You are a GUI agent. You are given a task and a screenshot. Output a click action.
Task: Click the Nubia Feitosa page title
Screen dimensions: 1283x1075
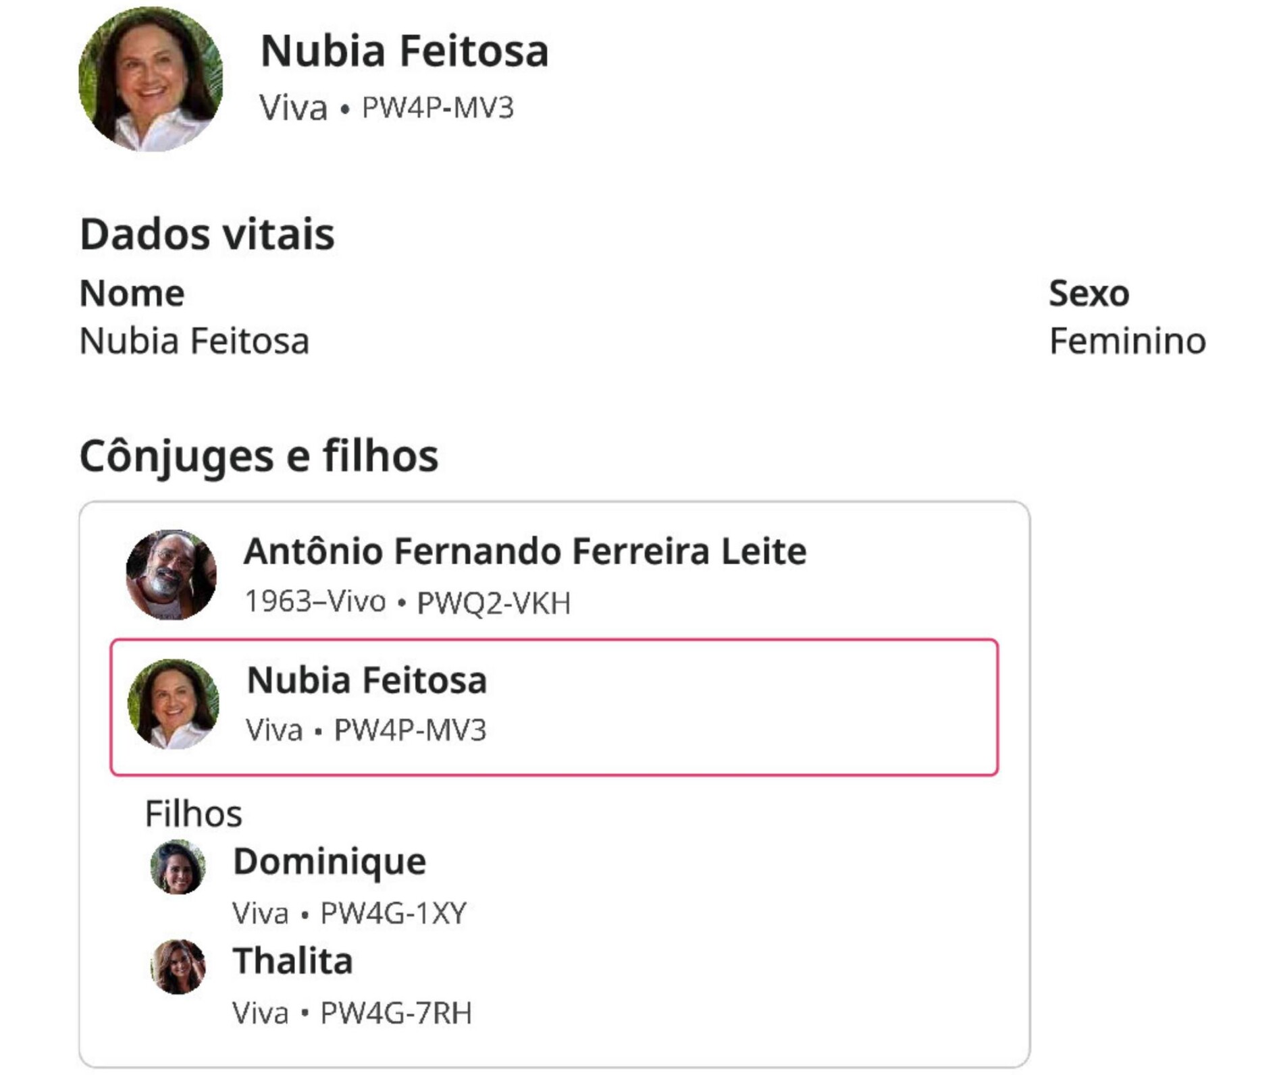click(404, 51)
